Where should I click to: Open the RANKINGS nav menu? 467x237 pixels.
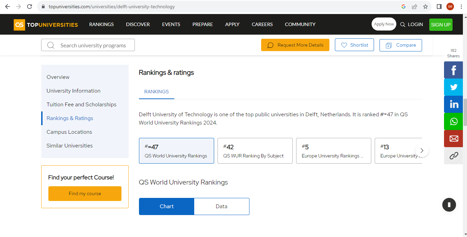point(102,24)
